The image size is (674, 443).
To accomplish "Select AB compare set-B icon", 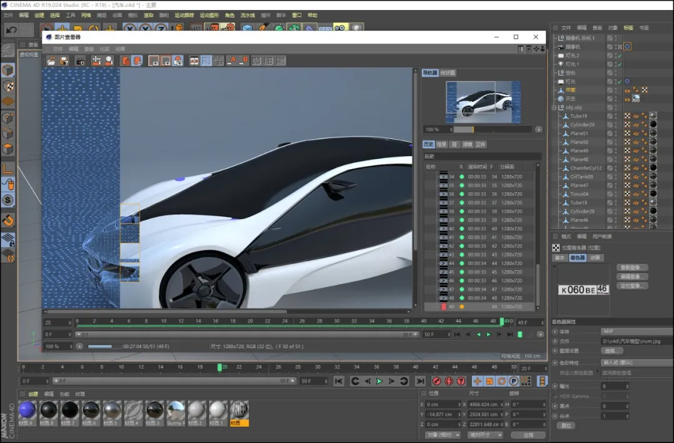I will coord(244,61).
